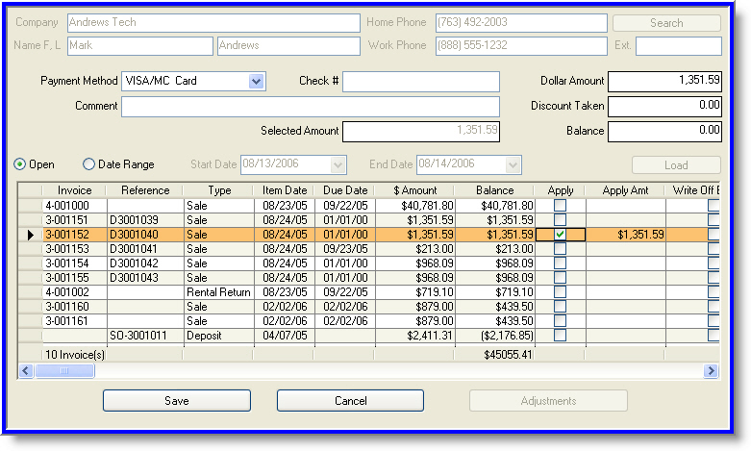Click reference cell SO-3001011

point(145,335)
